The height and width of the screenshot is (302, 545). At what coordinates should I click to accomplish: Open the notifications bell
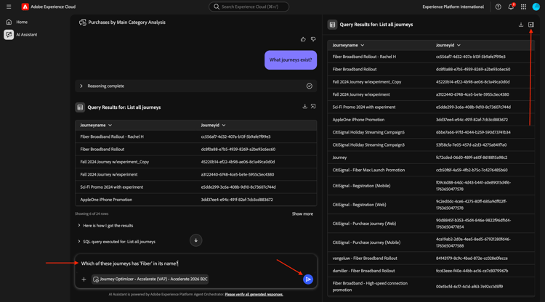(511, 7)
